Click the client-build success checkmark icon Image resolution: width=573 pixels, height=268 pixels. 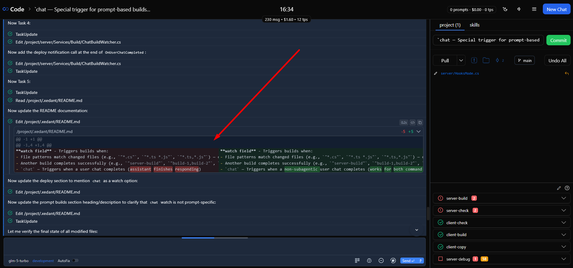pos(440,235)
